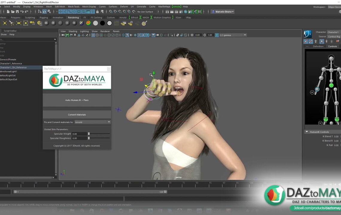Click the black sphere material shelf icon

(x=102, y=23)
